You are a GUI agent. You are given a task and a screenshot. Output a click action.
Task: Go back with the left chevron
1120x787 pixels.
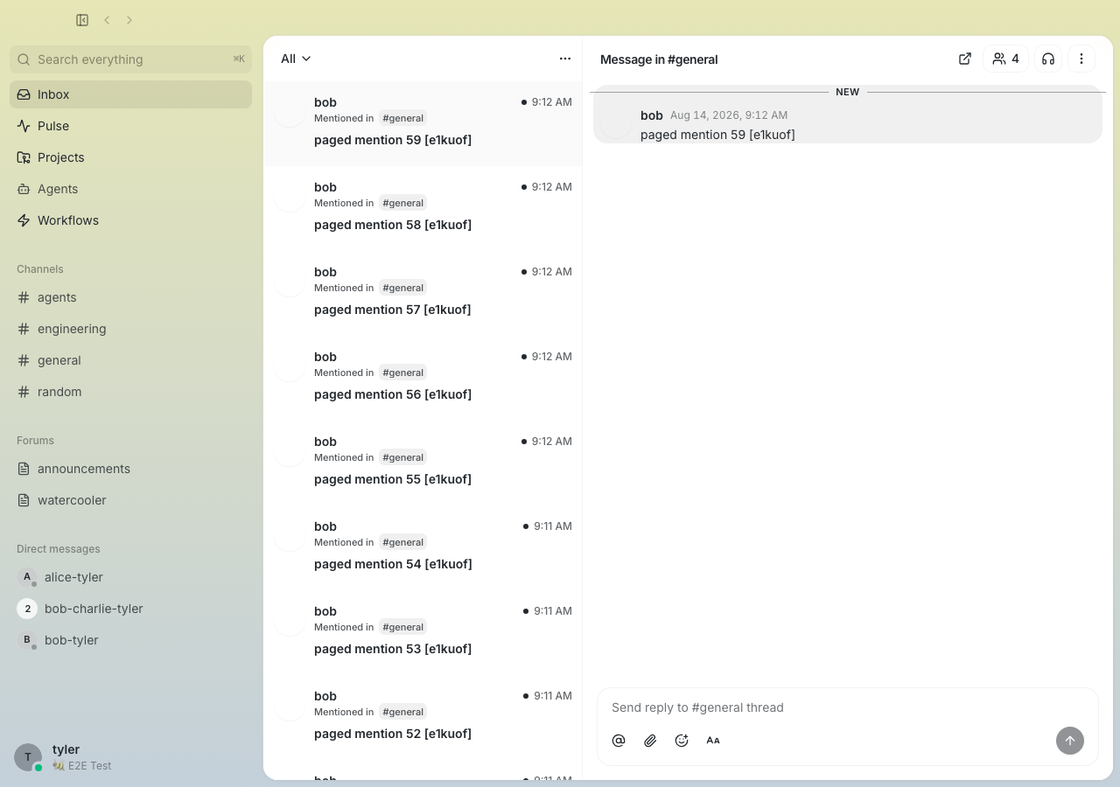tap(107, 20)
